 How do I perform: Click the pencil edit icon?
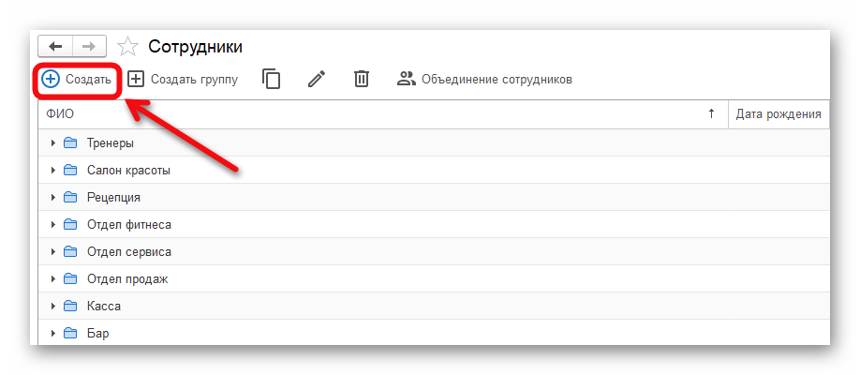(x=317, y=80)
